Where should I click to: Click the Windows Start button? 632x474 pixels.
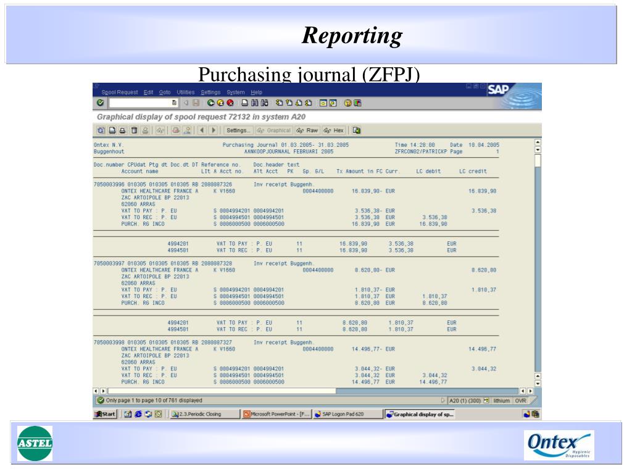click(x=105, y=414)
